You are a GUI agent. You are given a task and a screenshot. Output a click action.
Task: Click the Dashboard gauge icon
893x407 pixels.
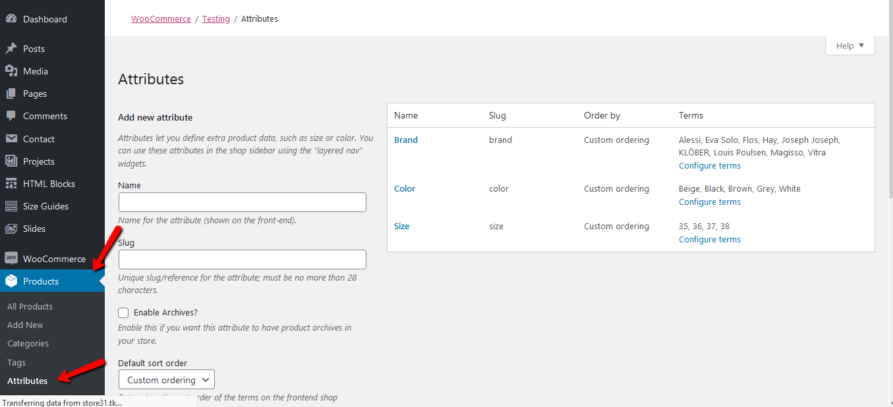11,19
